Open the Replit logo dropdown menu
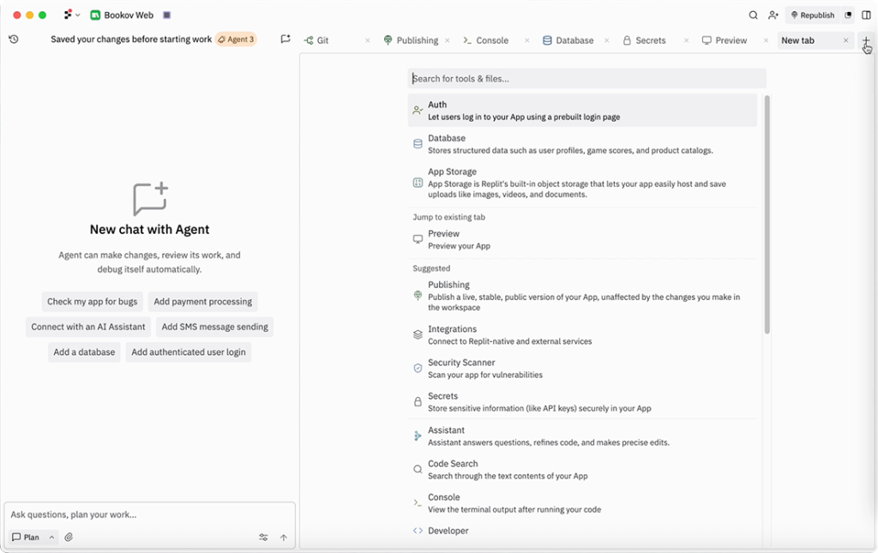878x553 pixels. tap(72, 15)
